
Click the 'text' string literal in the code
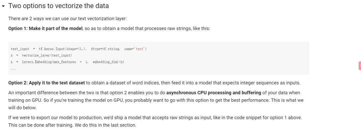pos(139,49)
